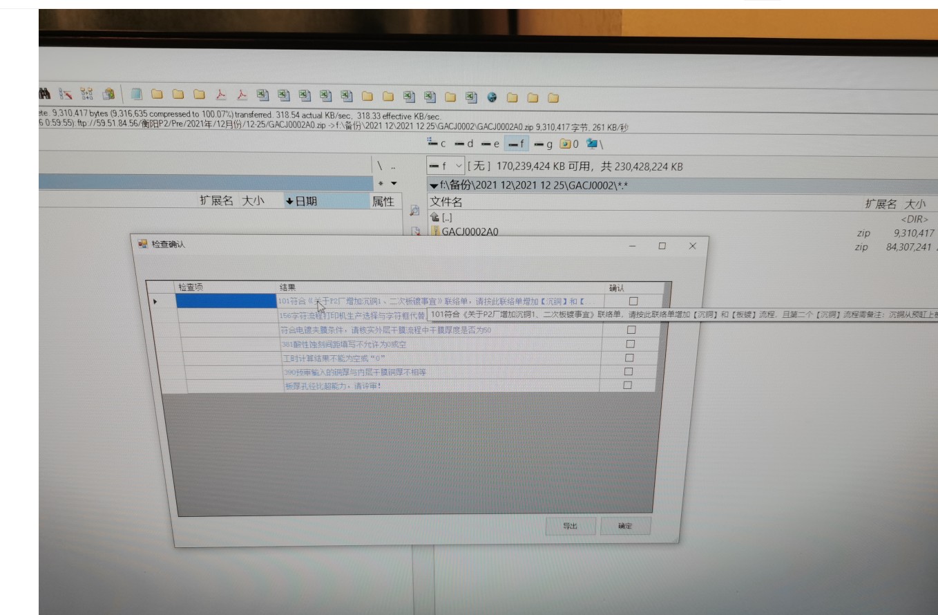Select 390预审输入的铜厚 result cell

[441, 372]
